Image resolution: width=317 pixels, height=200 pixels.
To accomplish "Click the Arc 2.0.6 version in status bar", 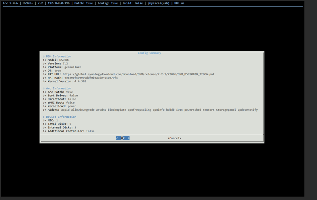I will point(10,3).
